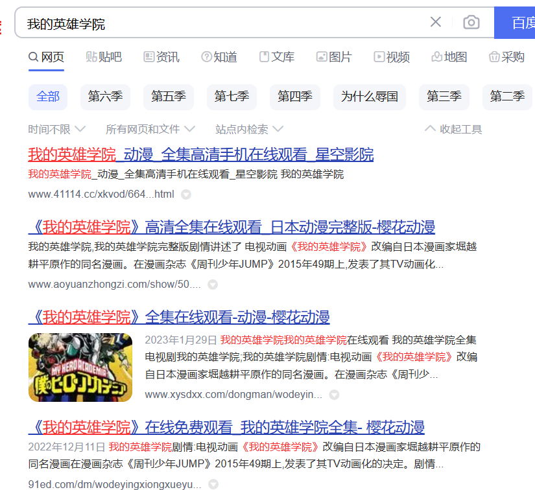Click the snippet text under the 星空影院 title
Viewport: 535px width, 490px height.
coord(186,174)
